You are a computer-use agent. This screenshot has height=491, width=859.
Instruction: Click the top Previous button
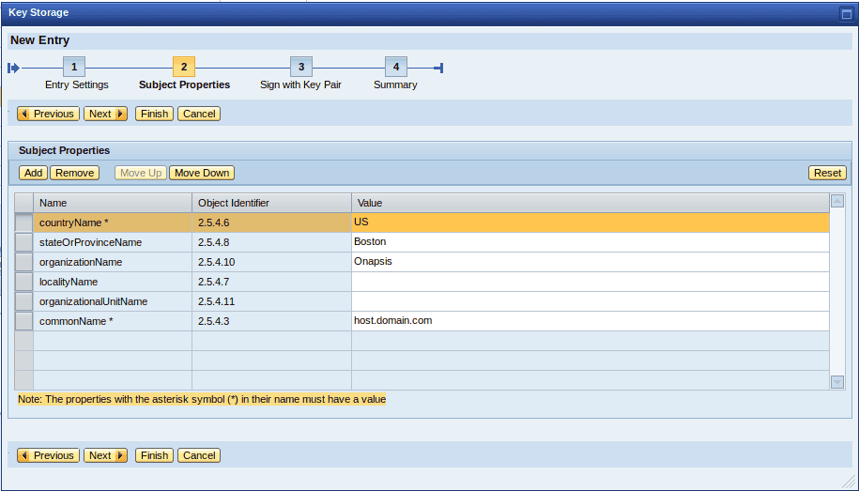click(x=48, y=114)
